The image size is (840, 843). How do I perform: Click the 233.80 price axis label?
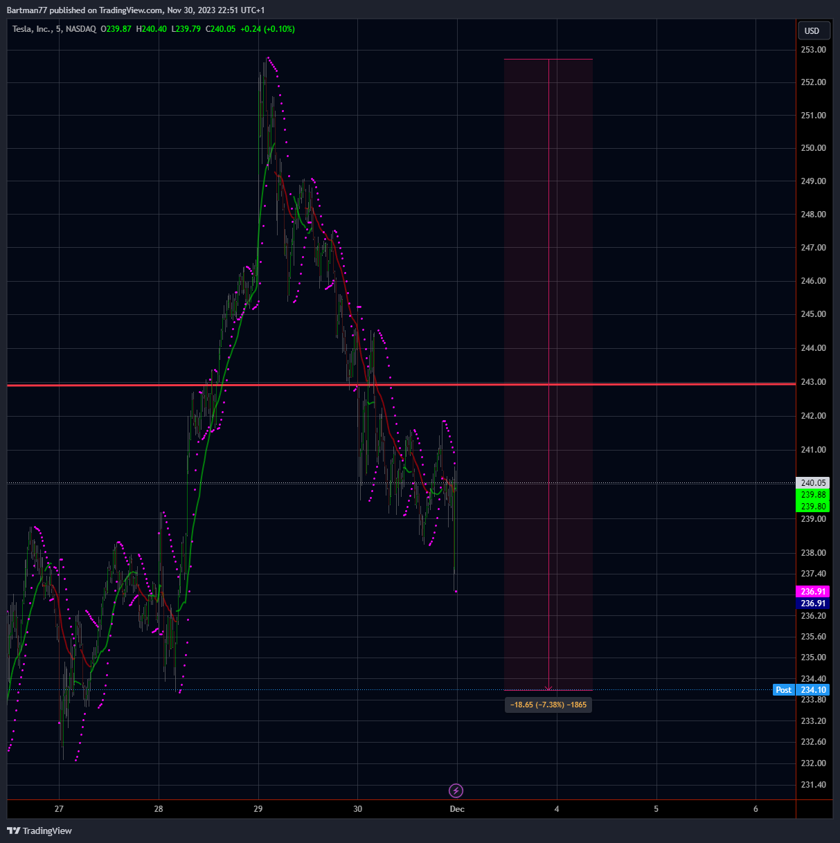pos(813,700)
